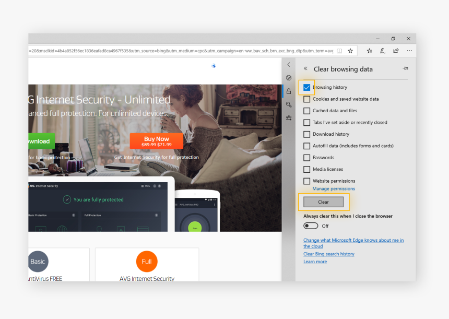Check the Website permissions checkbox
This screenshot has width=449, height=319.
coord(306,181)
